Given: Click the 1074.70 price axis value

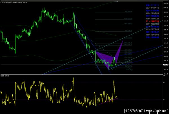Looking at the screenshot, I should pos(166,69).
